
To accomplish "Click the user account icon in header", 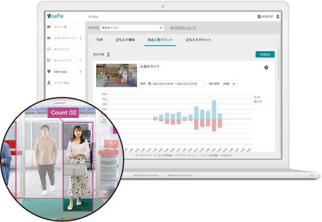I will 278,16.
